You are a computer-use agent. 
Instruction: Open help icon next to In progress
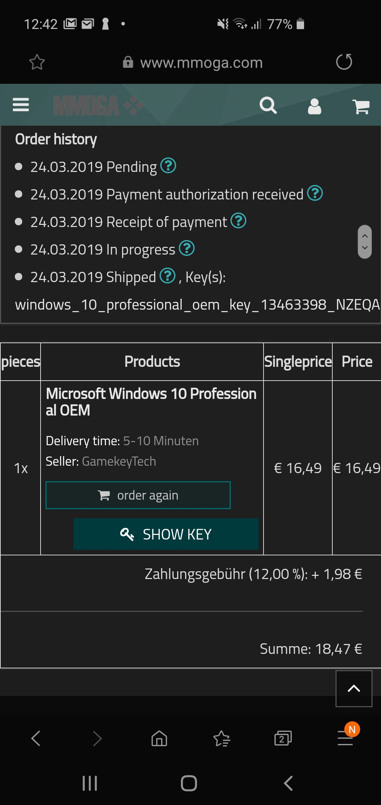[187, 248]
